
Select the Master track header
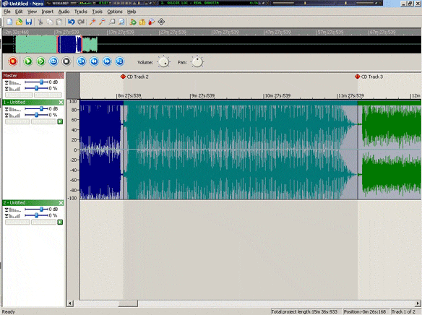(x=33, y=76)
